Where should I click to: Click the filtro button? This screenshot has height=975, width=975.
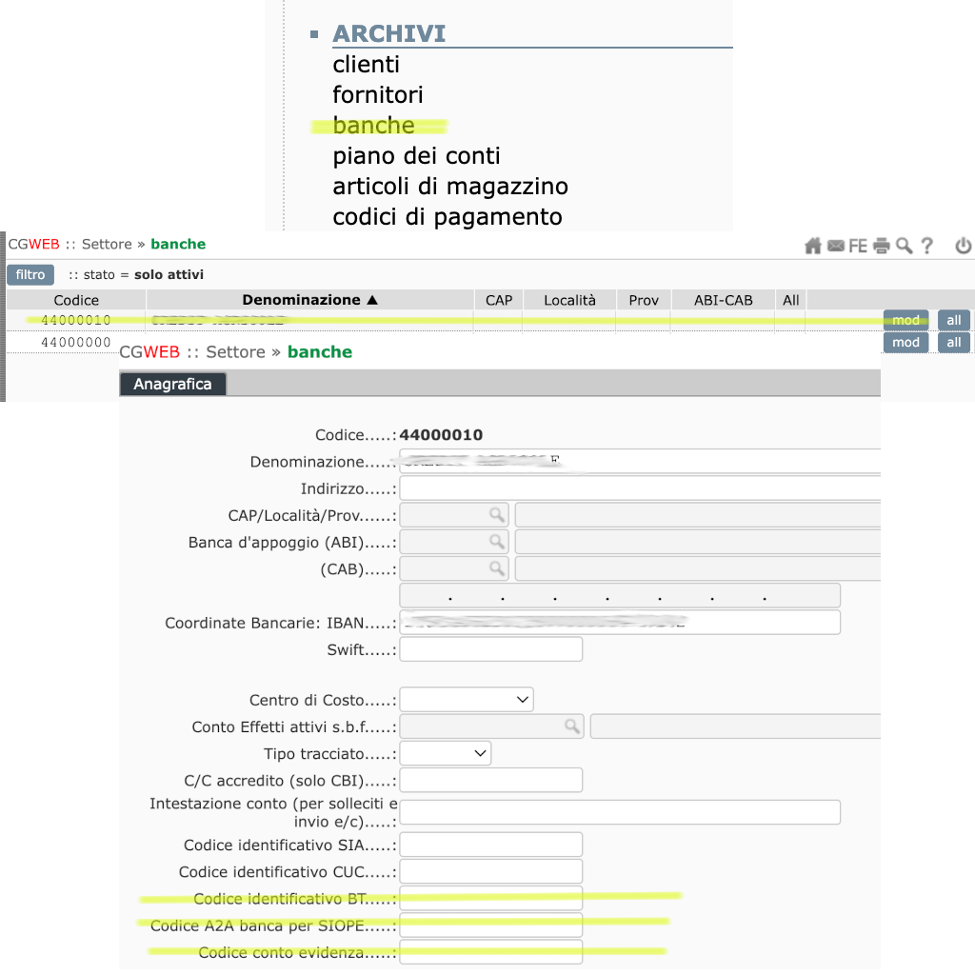coord(30,275)
